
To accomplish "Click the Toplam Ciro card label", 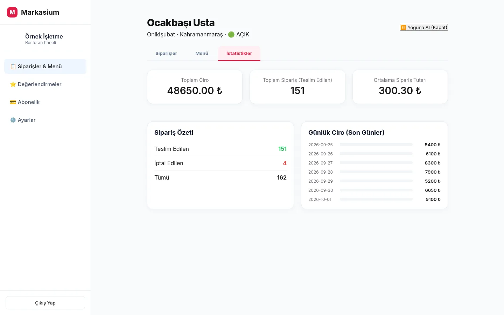I will [x=195, y=80].
